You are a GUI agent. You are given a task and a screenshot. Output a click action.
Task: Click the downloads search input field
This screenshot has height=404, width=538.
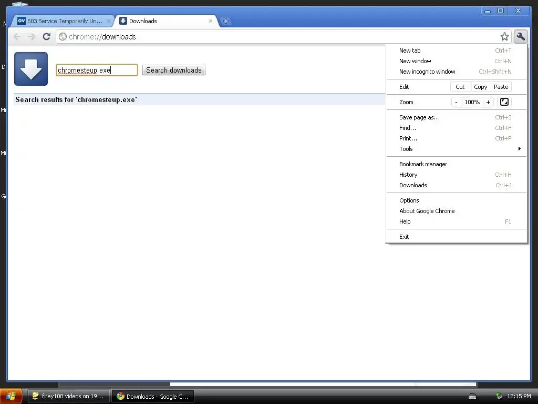coord(97,70)
